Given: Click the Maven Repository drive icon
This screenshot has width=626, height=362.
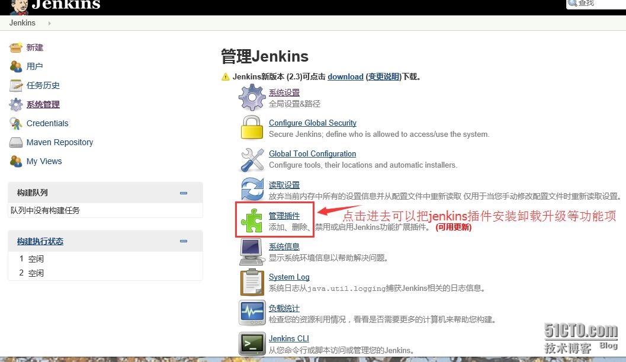Looking at the screenshot, I should [x=16, y=142].
